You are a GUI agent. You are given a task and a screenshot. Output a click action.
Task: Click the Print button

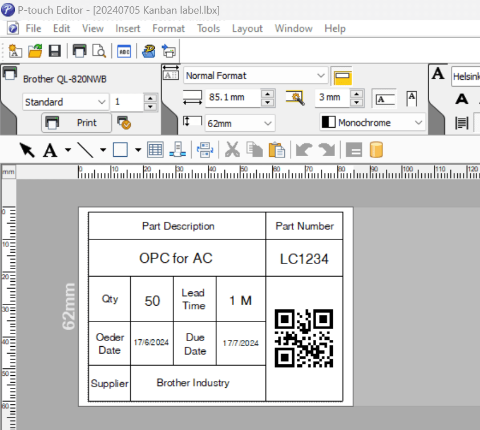(76, 123)
